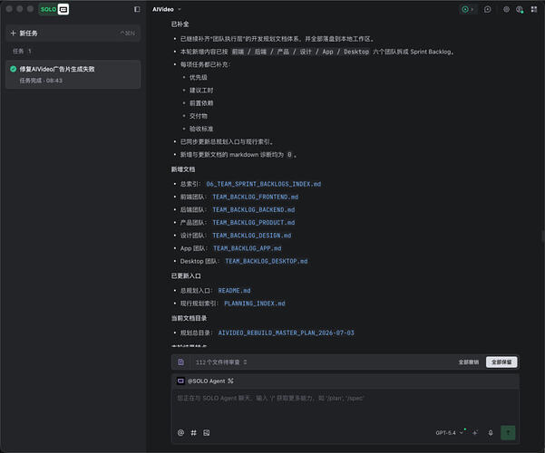This screenshot has width=545, height=453.
Task: Open TEAM_BACKLOG_FRONTEND.md link
Action: click(x=255, y=197)
